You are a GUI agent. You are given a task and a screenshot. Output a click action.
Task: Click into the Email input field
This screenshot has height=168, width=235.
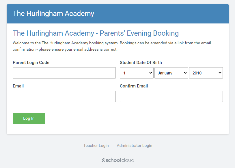click(64, 96)
